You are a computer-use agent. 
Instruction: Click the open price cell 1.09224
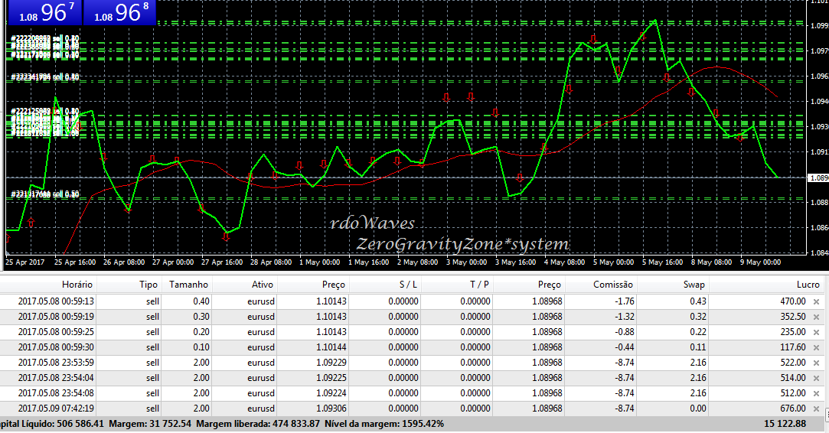pos(331,393)
